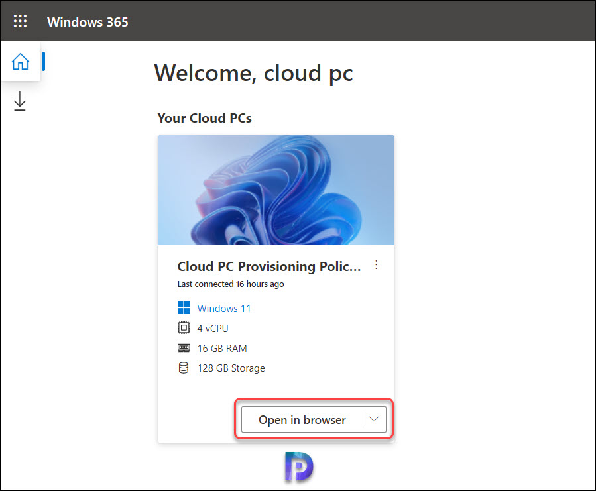Click the Open in browser button
This screenshot has height=491, width=596.
pyautogui.click(x=302, y=419)
